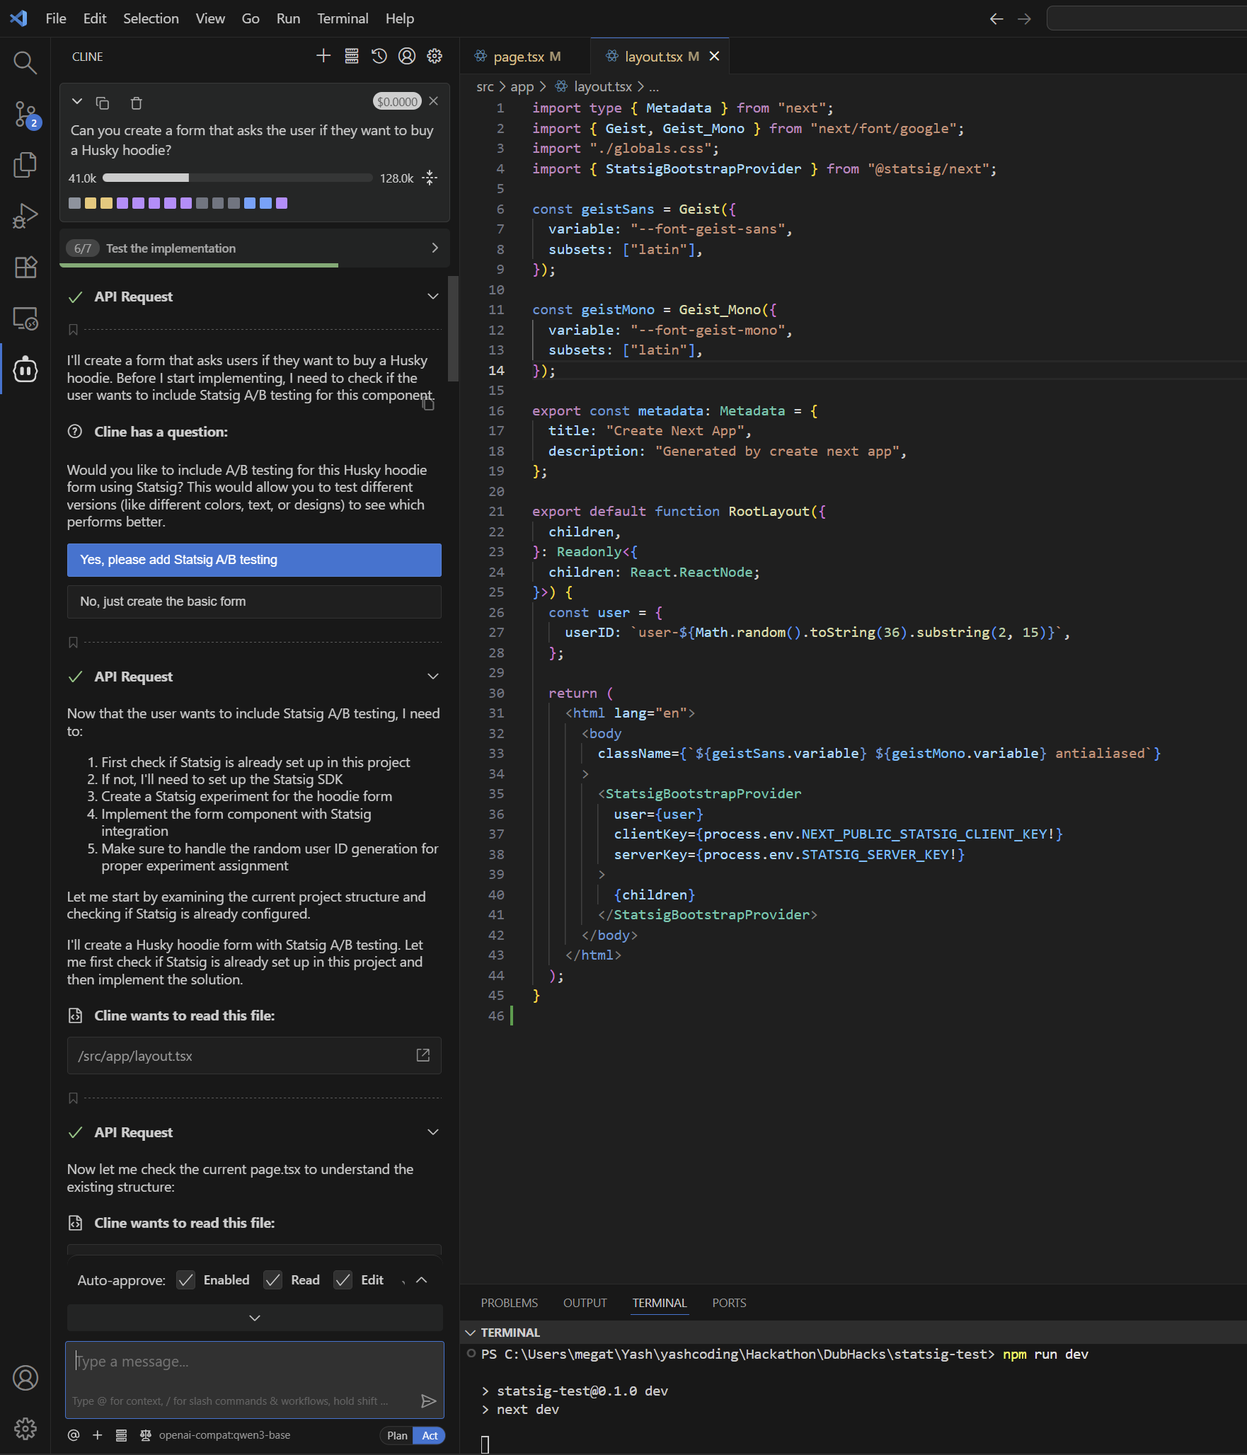The image size is (1247, 1455).
Task: Switch to the PORTS panel tab
Action: [730, 1303]
